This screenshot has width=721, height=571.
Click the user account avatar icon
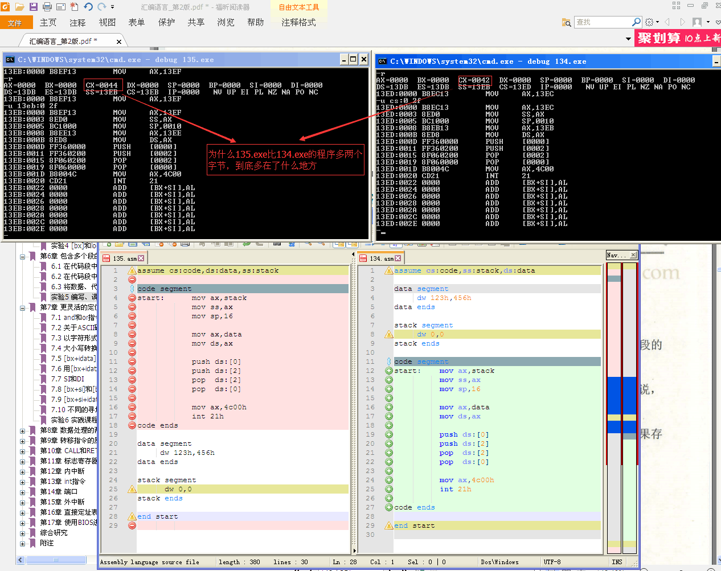[697, 22]
